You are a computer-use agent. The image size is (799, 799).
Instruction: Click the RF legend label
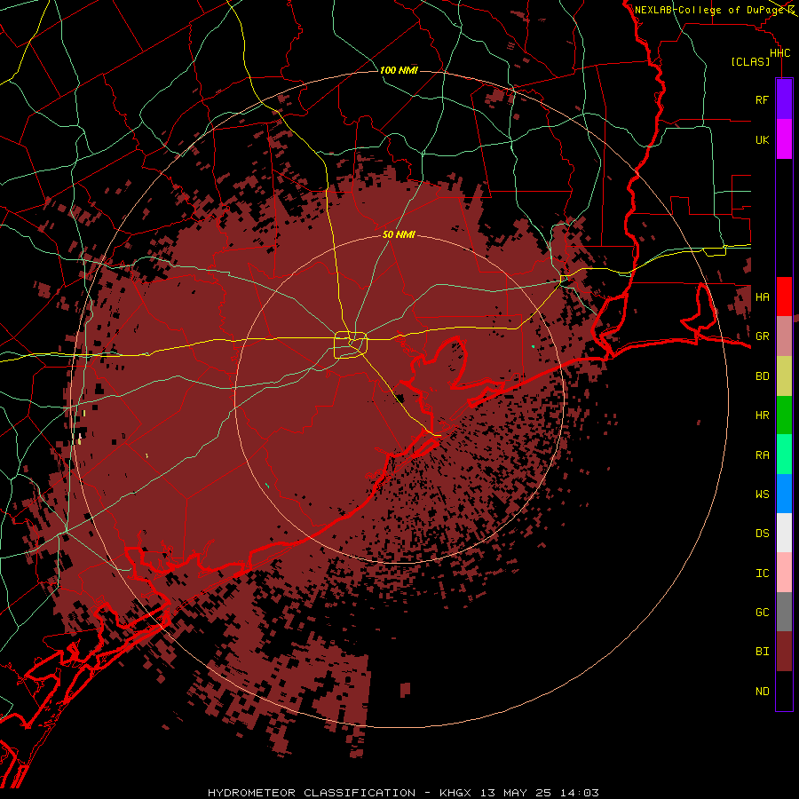click(762, 99)
